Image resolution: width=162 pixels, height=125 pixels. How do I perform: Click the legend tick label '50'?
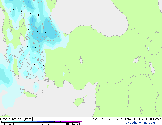click(79, 124)
